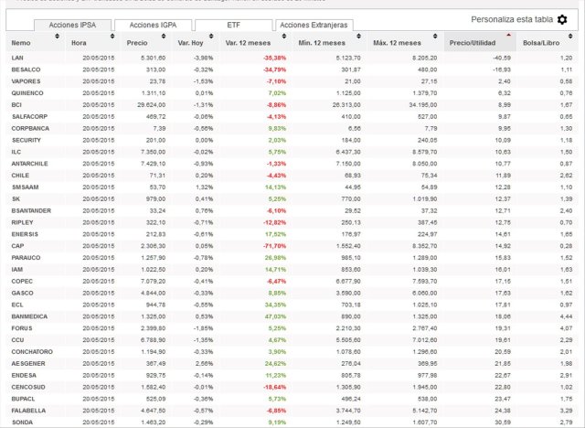
Task: Sort by Máx. 12 meses arrows
Action: pos(435,37)
